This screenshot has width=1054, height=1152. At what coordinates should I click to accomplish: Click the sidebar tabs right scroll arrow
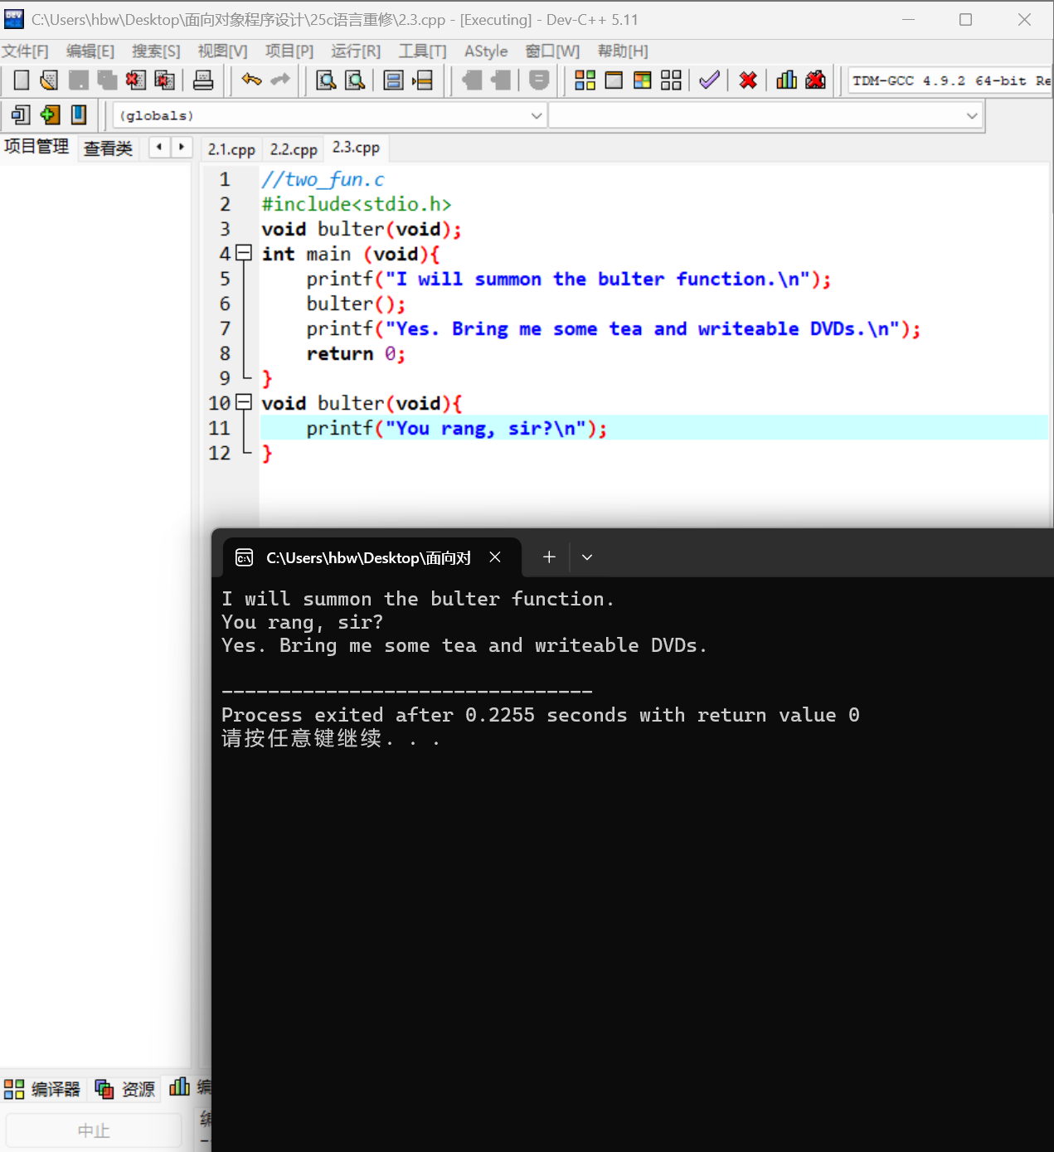coord(181,147)
